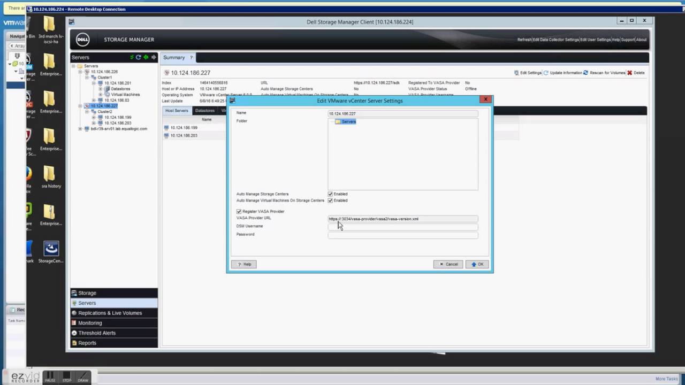This screenshot has width=685, height=385.
Task: Click More Tasks at the bottom right
Action: [x=667, y=379]
